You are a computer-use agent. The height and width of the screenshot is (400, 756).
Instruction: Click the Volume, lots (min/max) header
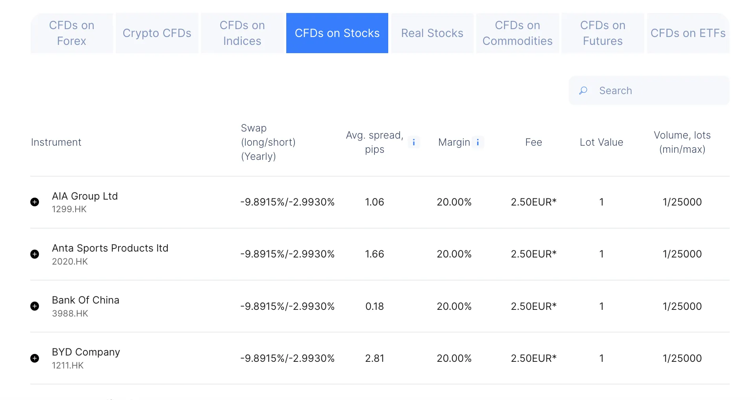point(682,142)
